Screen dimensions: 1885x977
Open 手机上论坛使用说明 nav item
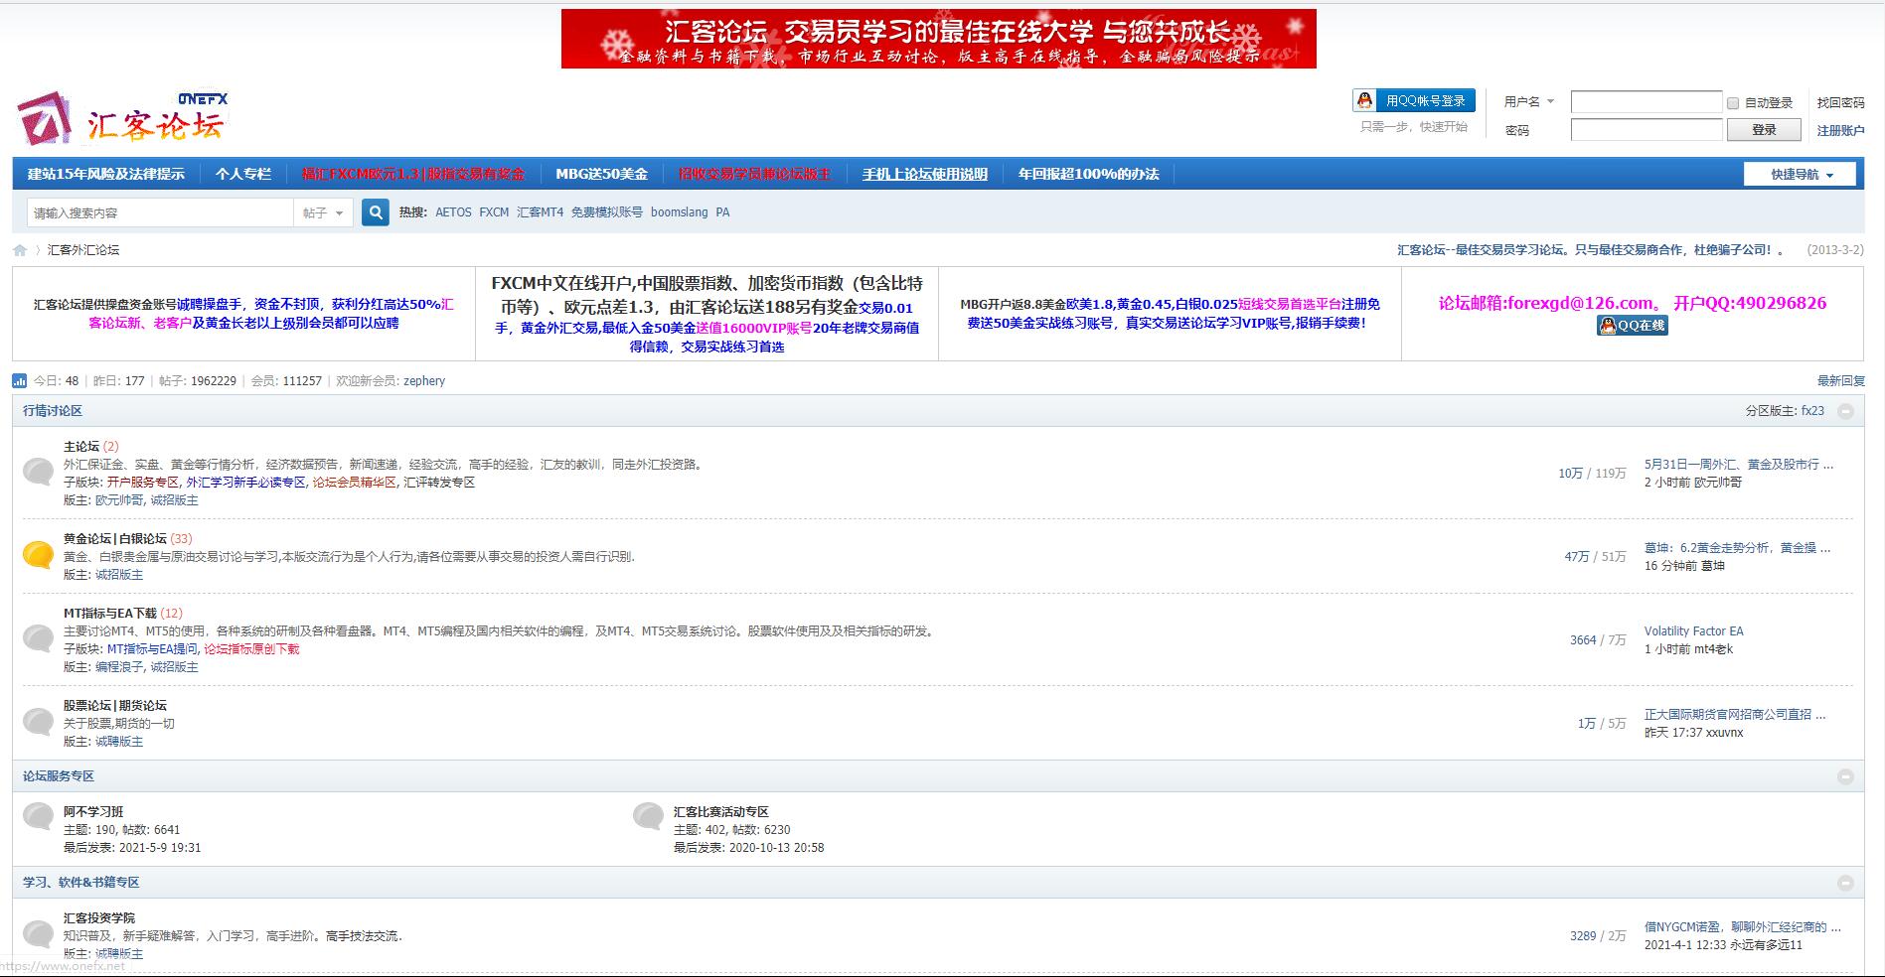tap(924, 175)
